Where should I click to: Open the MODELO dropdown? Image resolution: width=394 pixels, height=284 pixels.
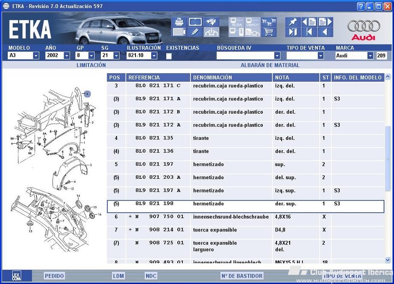coord(36,56)
